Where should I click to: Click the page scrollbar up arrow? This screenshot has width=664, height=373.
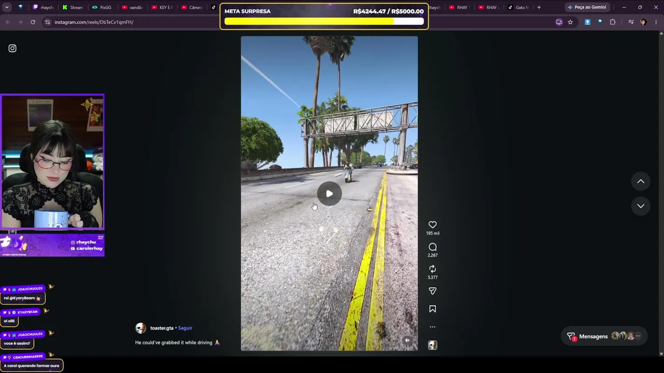(x=661, y=34)
